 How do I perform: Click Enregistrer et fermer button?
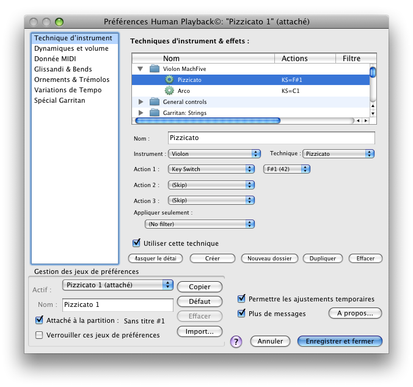click(340, 341)
